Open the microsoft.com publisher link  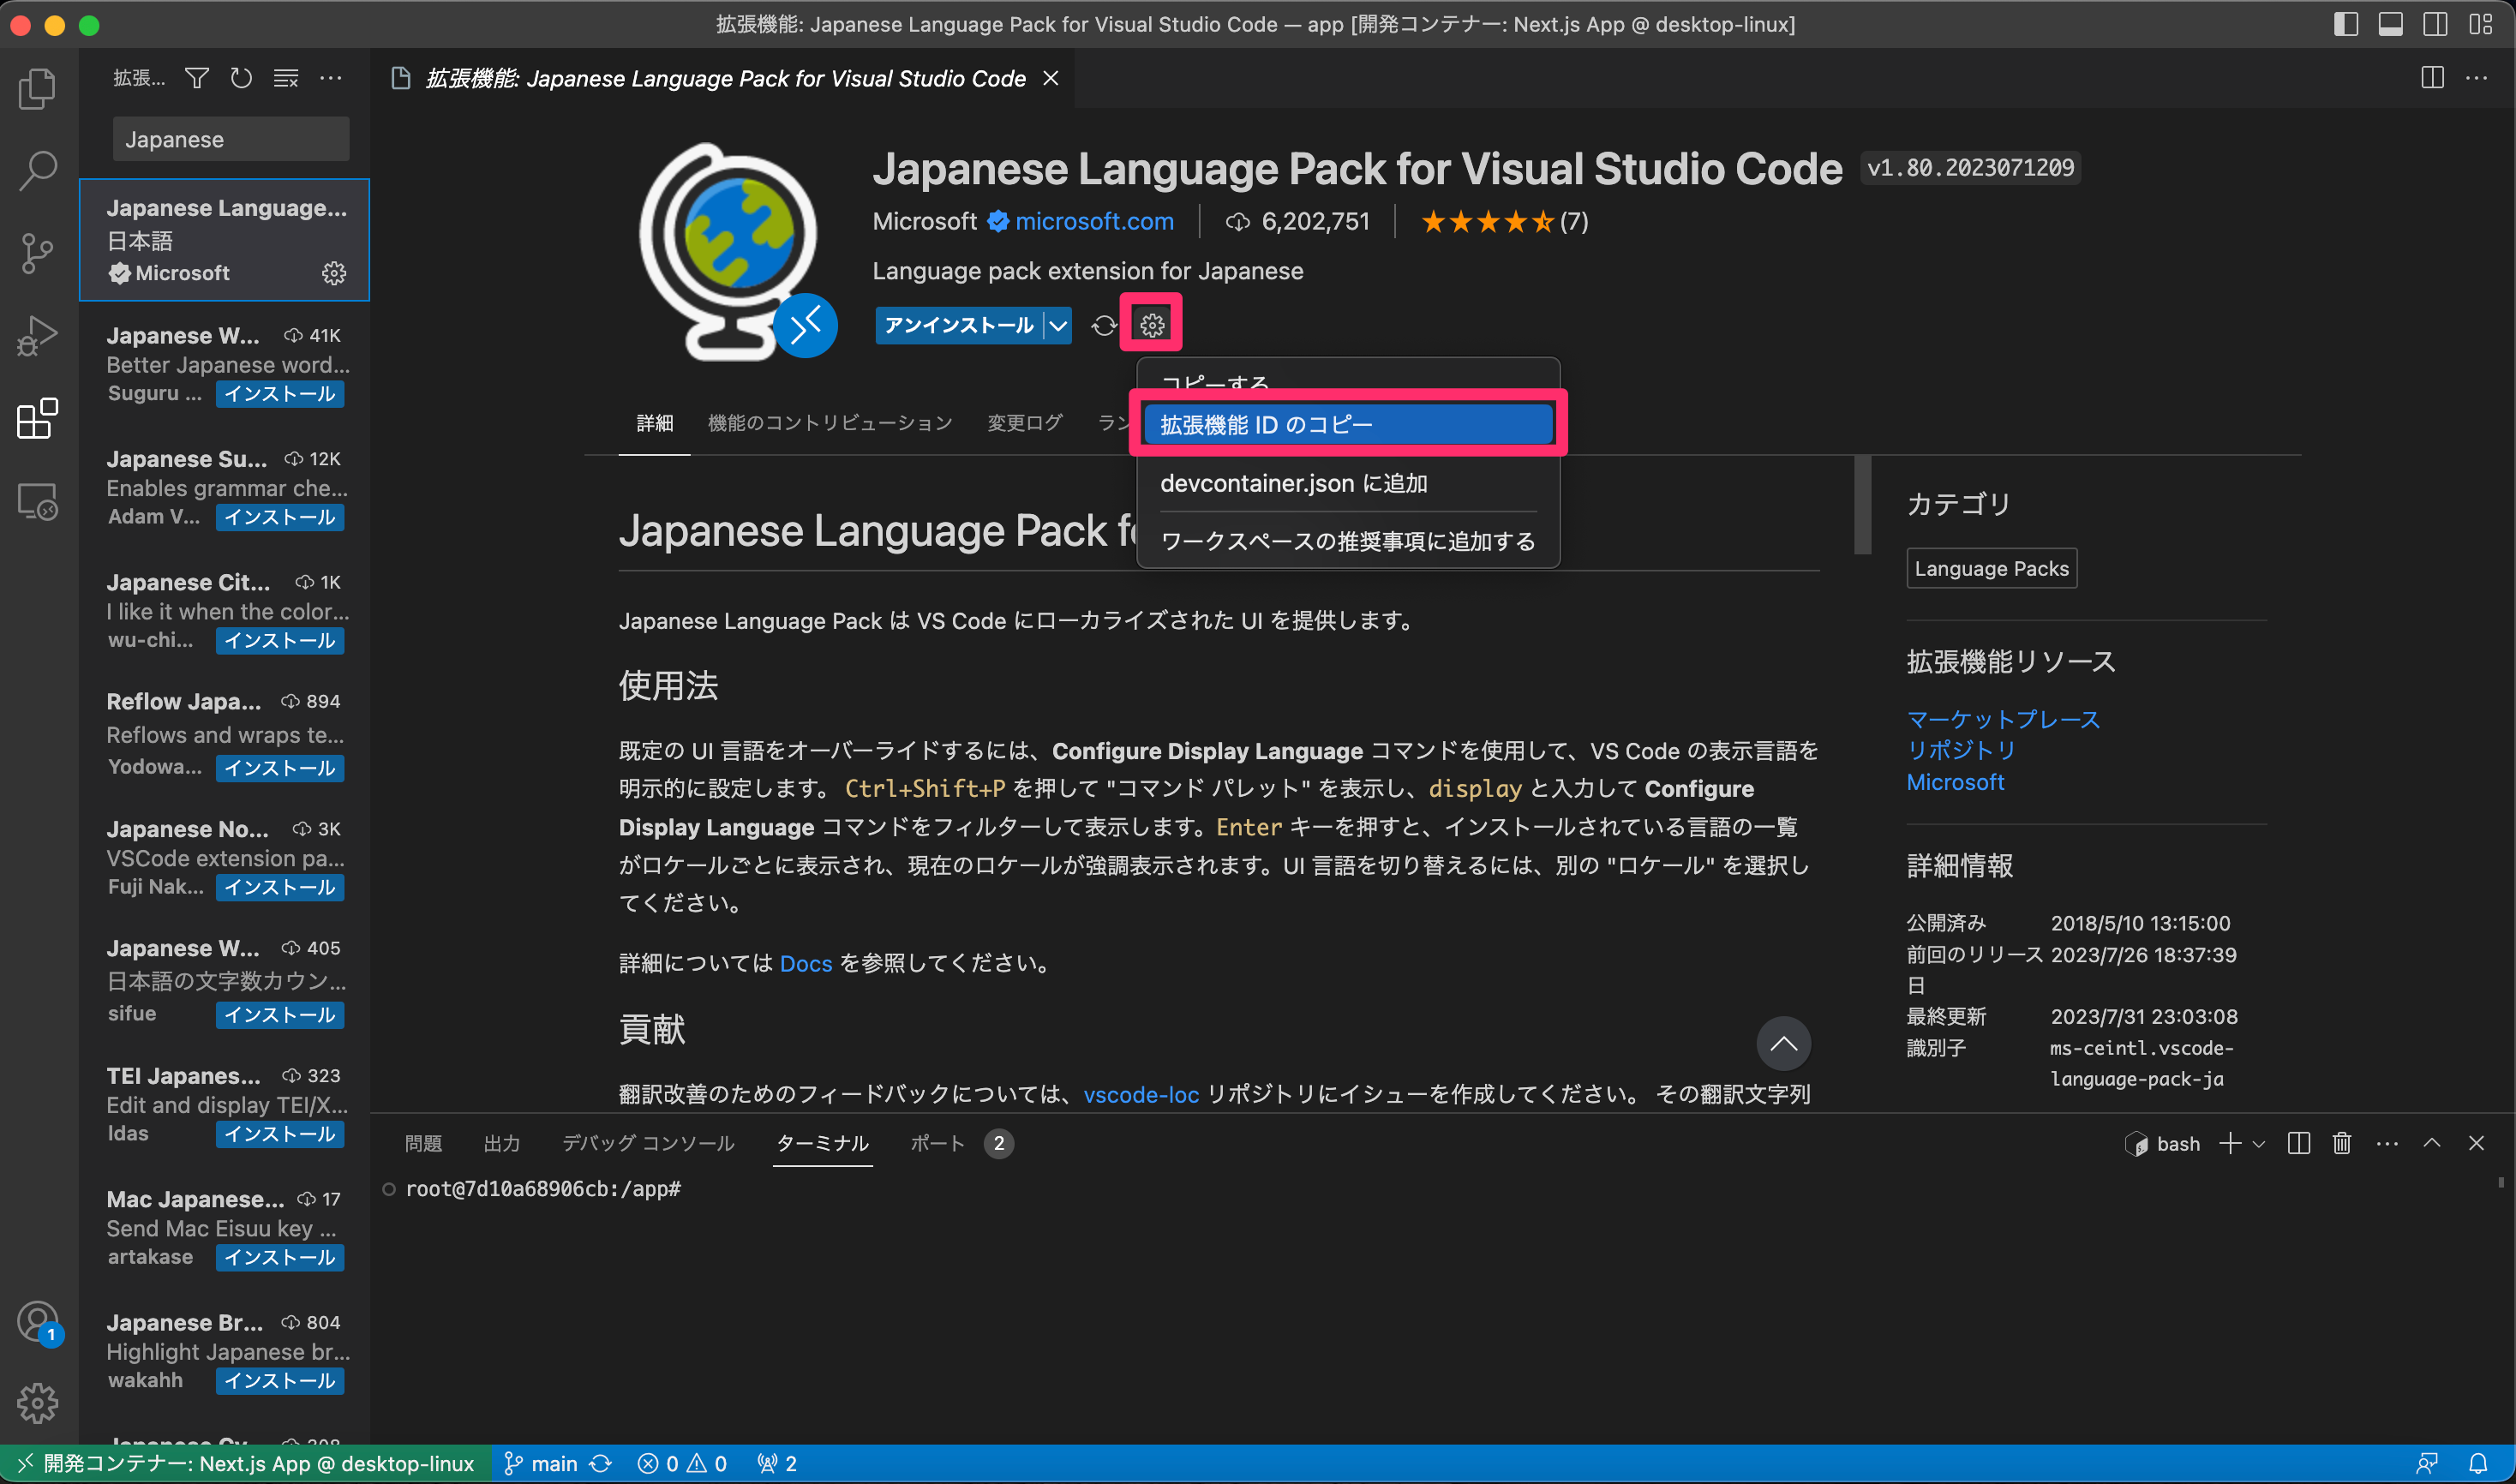[1094, 221]
